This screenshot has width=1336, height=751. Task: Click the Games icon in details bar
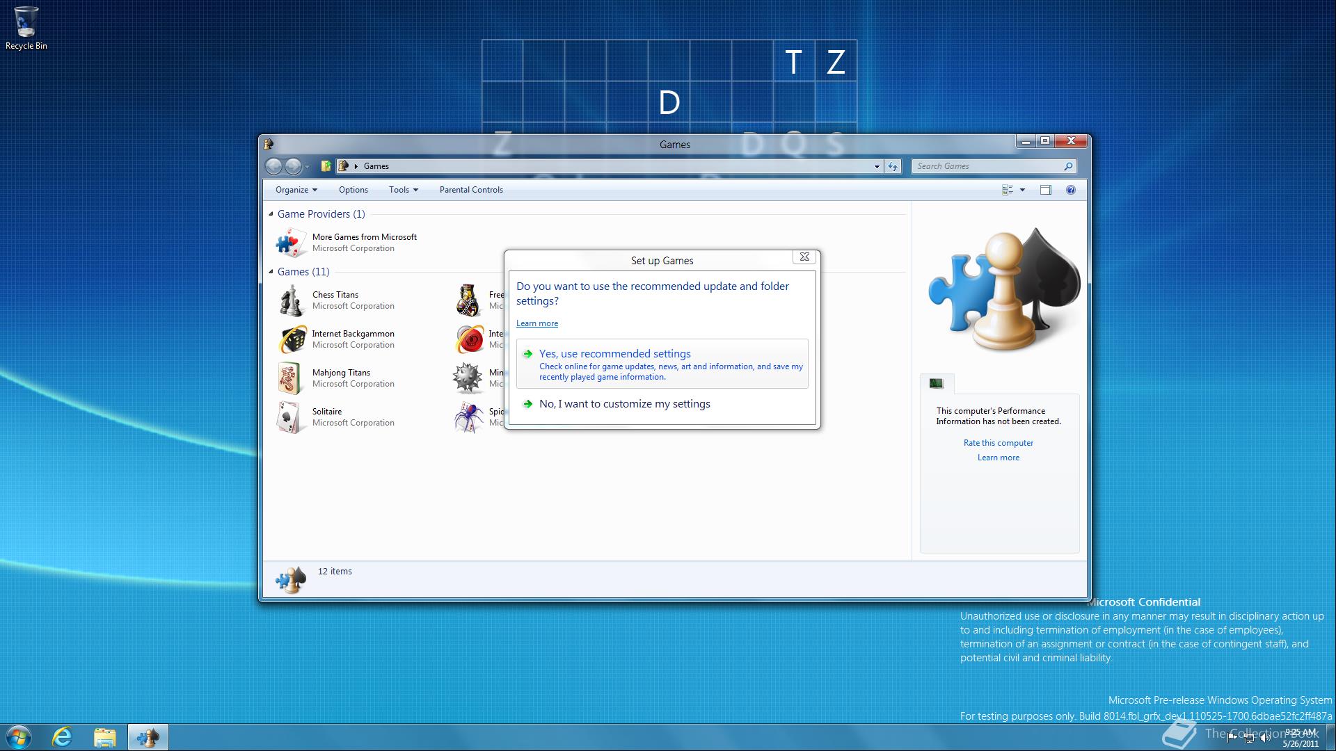(x=291, y=580)
